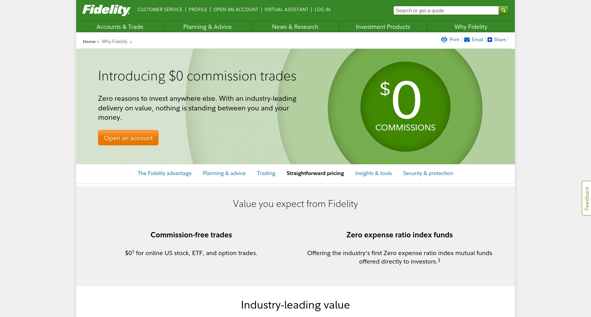Open Accounts & Trade menu
The width and height of the screenshot is (591, 317).
click(x=120, y=27)
